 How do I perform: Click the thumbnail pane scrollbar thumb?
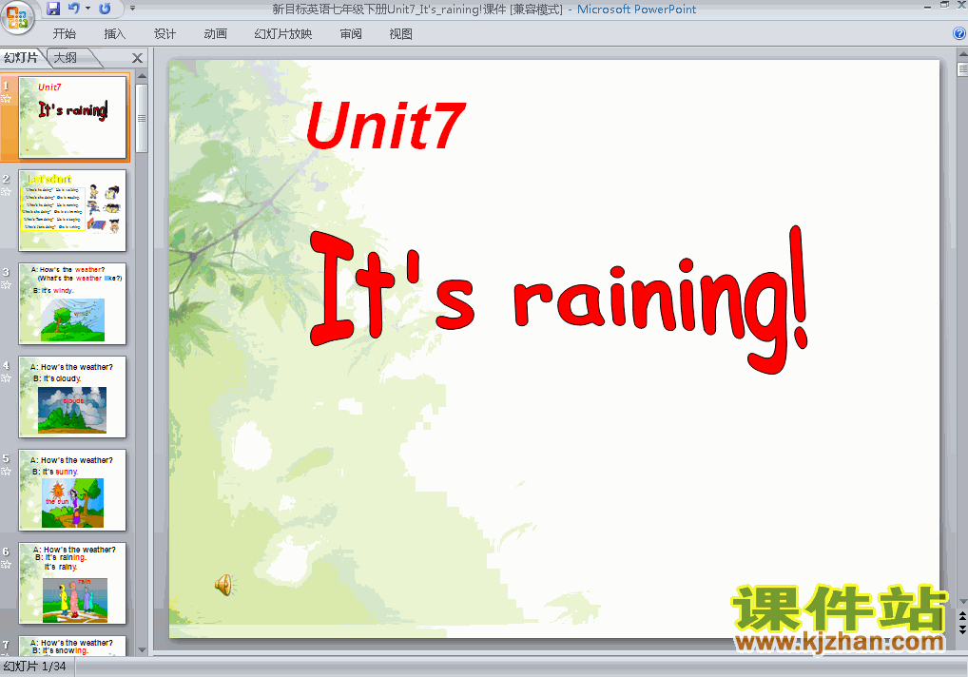(x=142, y=118)
